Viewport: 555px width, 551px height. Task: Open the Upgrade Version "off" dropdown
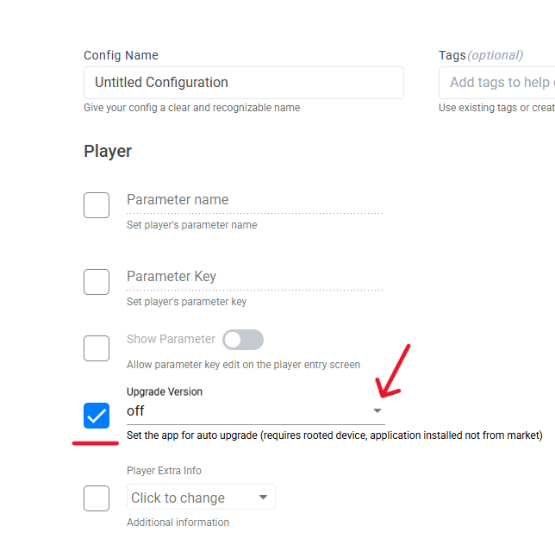click(x=250, y=411)
